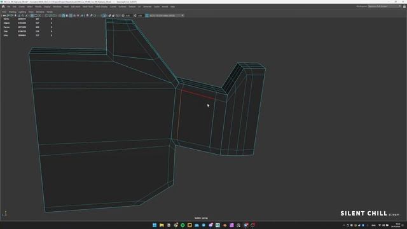The height and width of the screenshot is (229, 407).
Task: Switch to Maya in the taskbar
Action: (x=217, y=225)
